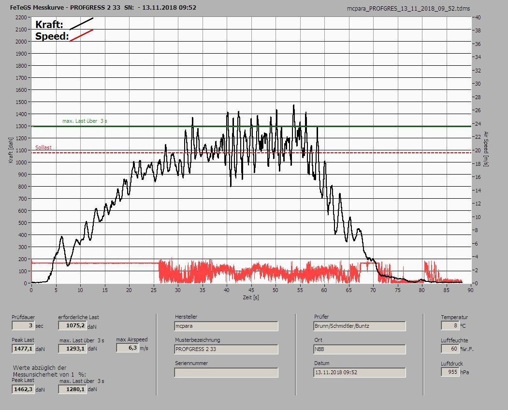Click the Prüfer label
Image resolution: width=508 pixels, height=410 pixels.
point(321,317)
